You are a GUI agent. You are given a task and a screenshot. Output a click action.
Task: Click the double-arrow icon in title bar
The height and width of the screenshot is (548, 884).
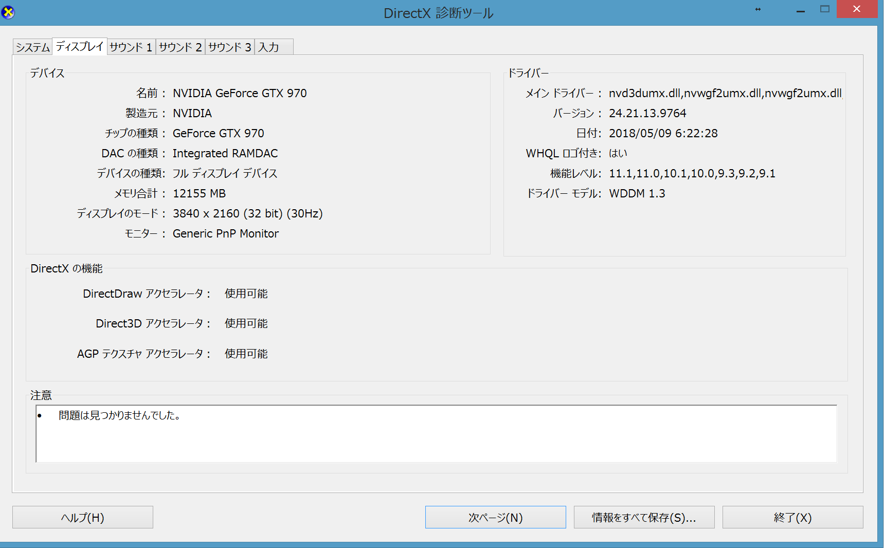[x=758, y=9]
